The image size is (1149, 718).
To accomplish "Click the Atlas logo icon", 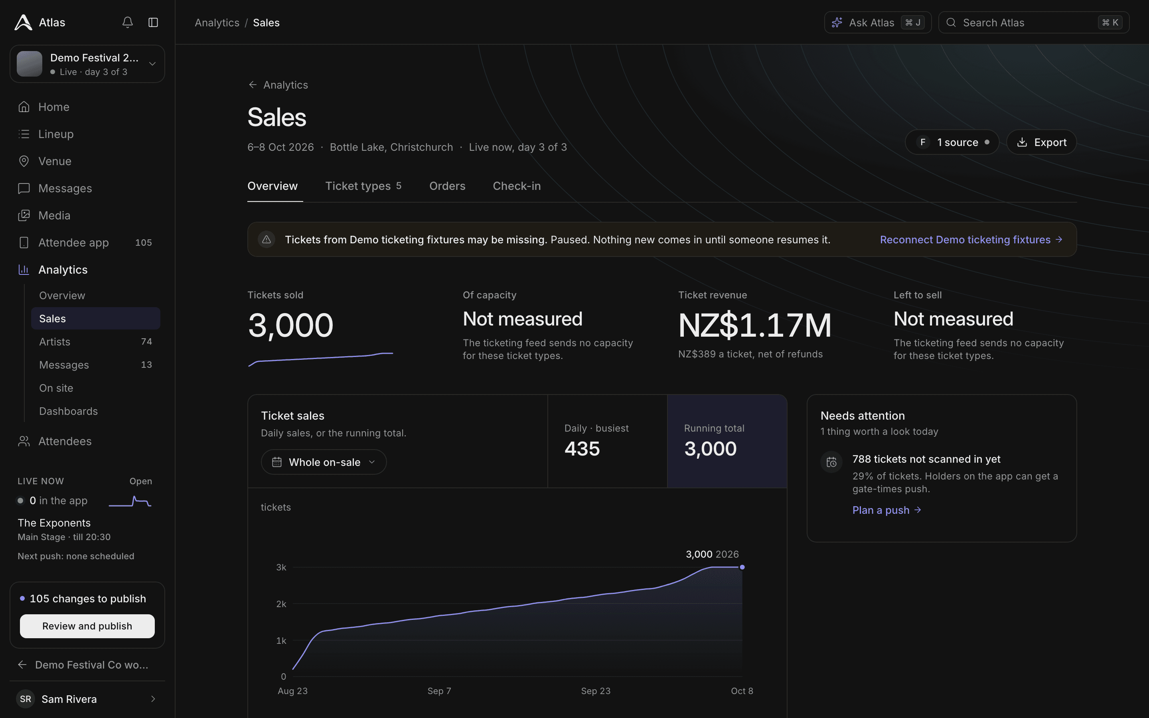I will (23, 22).
